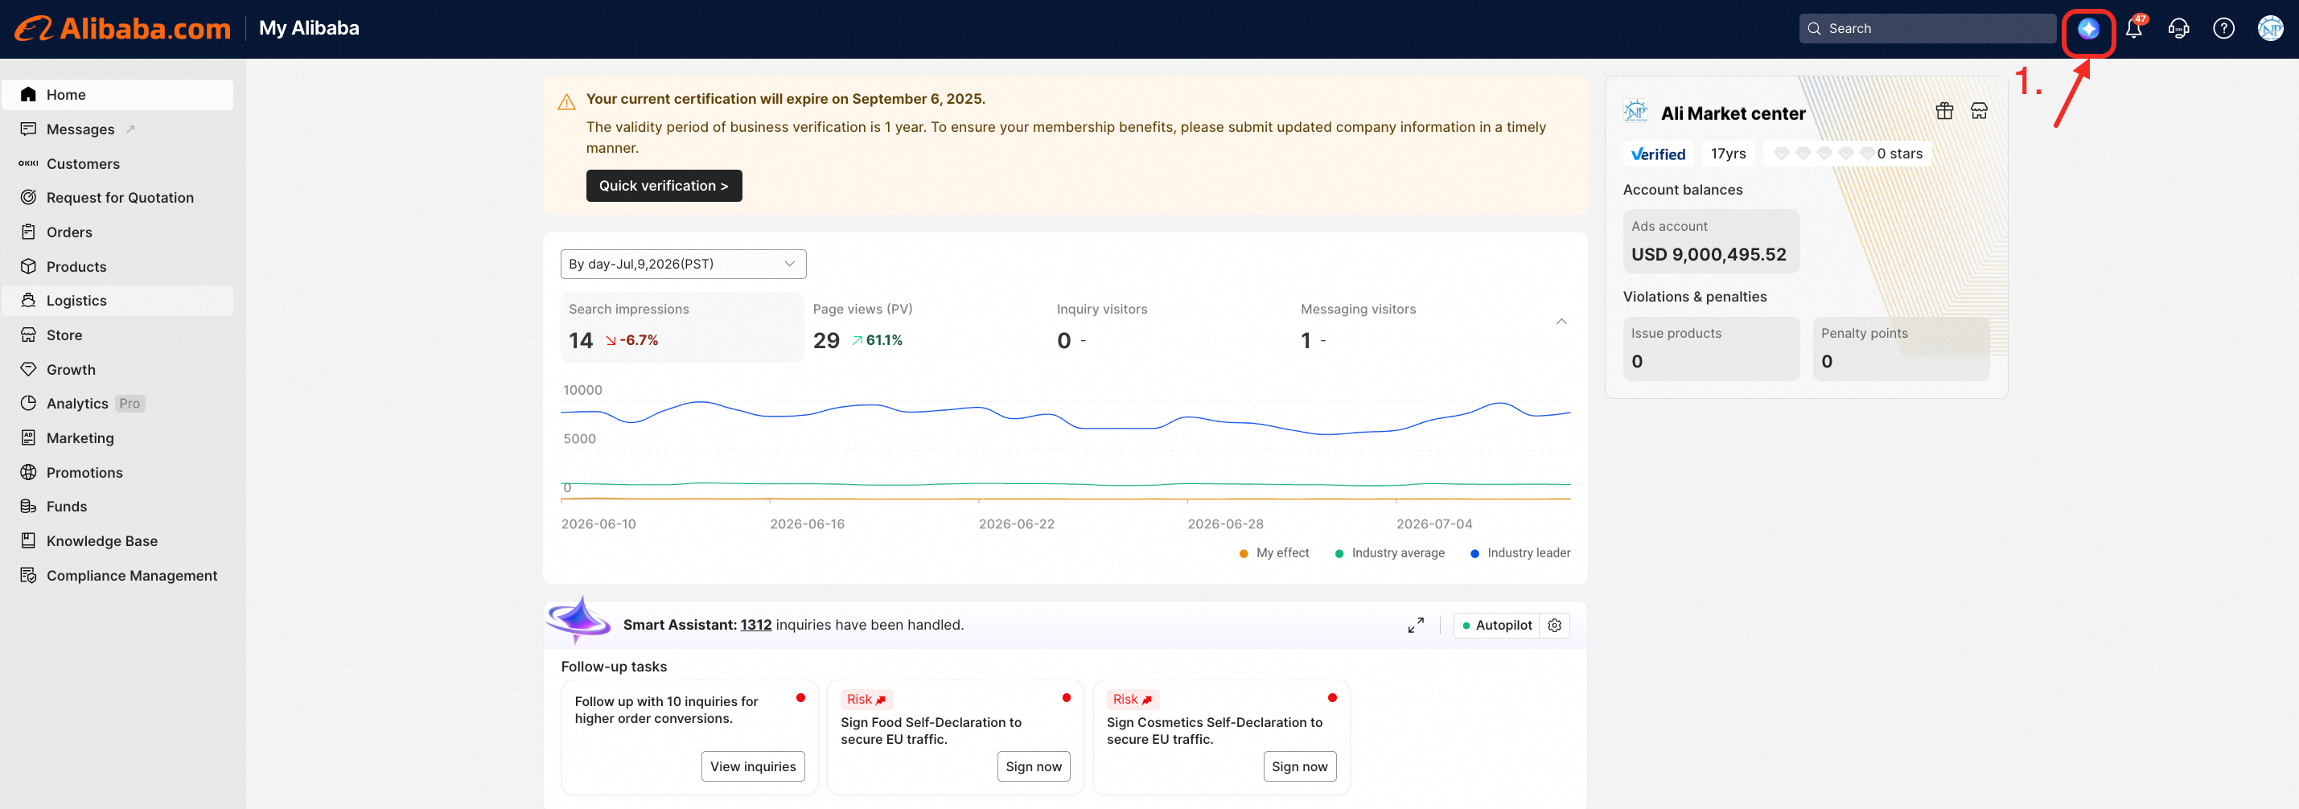Click the storefront icon in Ali Market center
Image resolution: width=2299 pixels, height=809 pixels.
pos(1979,111)
